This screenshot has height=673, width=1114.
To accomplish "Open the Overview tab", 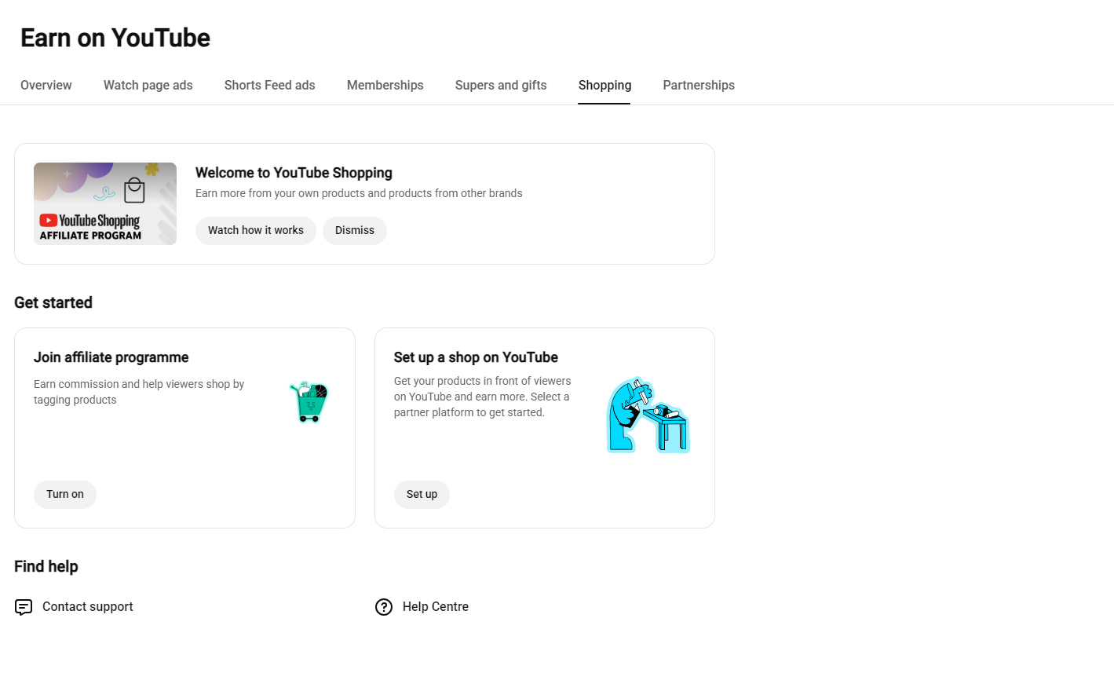I will point(46,85).
